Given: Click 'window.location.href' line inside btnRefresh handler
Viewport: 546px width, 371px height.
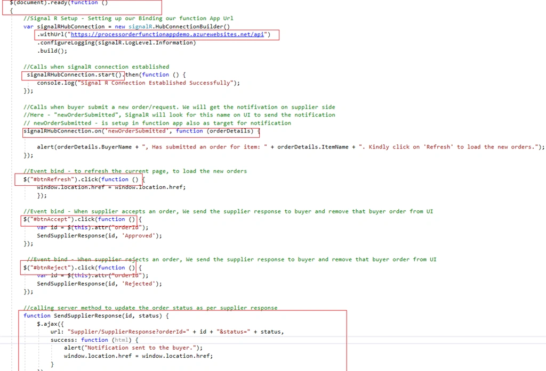Looking at the screenshot, I should tap(111, 187).
